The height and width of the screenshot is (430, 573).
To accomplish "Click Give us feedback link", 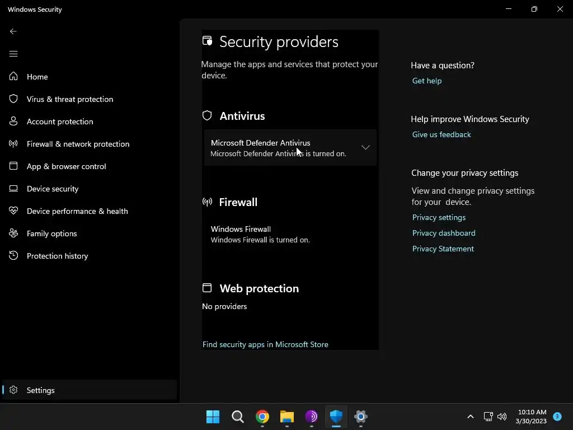I will point(442,134).
